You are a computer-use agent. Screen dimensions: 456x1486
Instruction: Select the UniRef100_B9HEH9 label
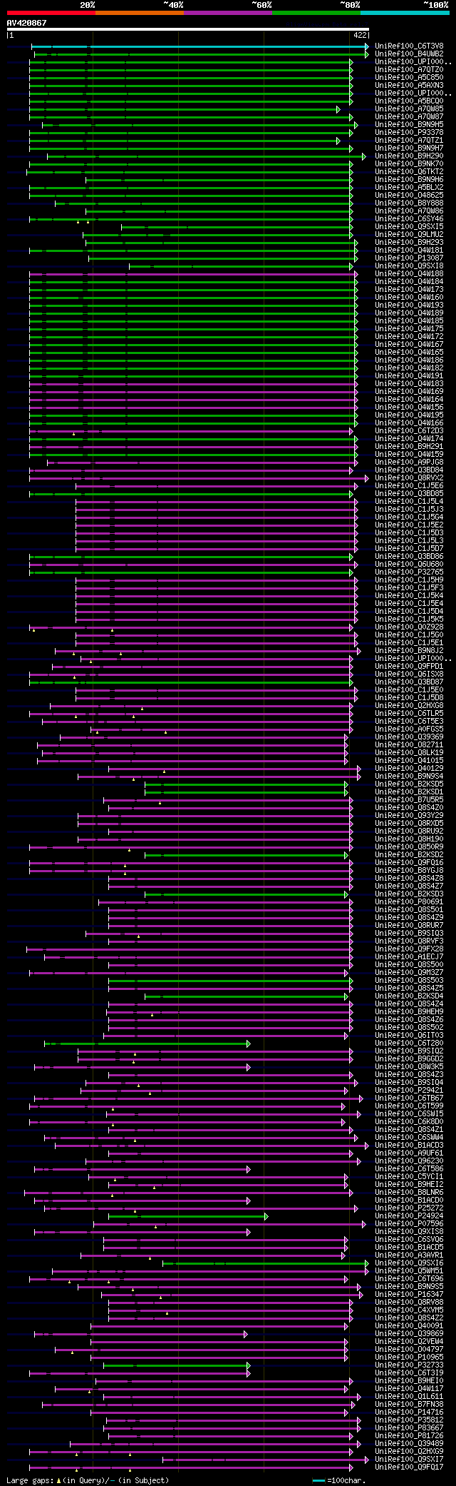[x=409, y=1012]
